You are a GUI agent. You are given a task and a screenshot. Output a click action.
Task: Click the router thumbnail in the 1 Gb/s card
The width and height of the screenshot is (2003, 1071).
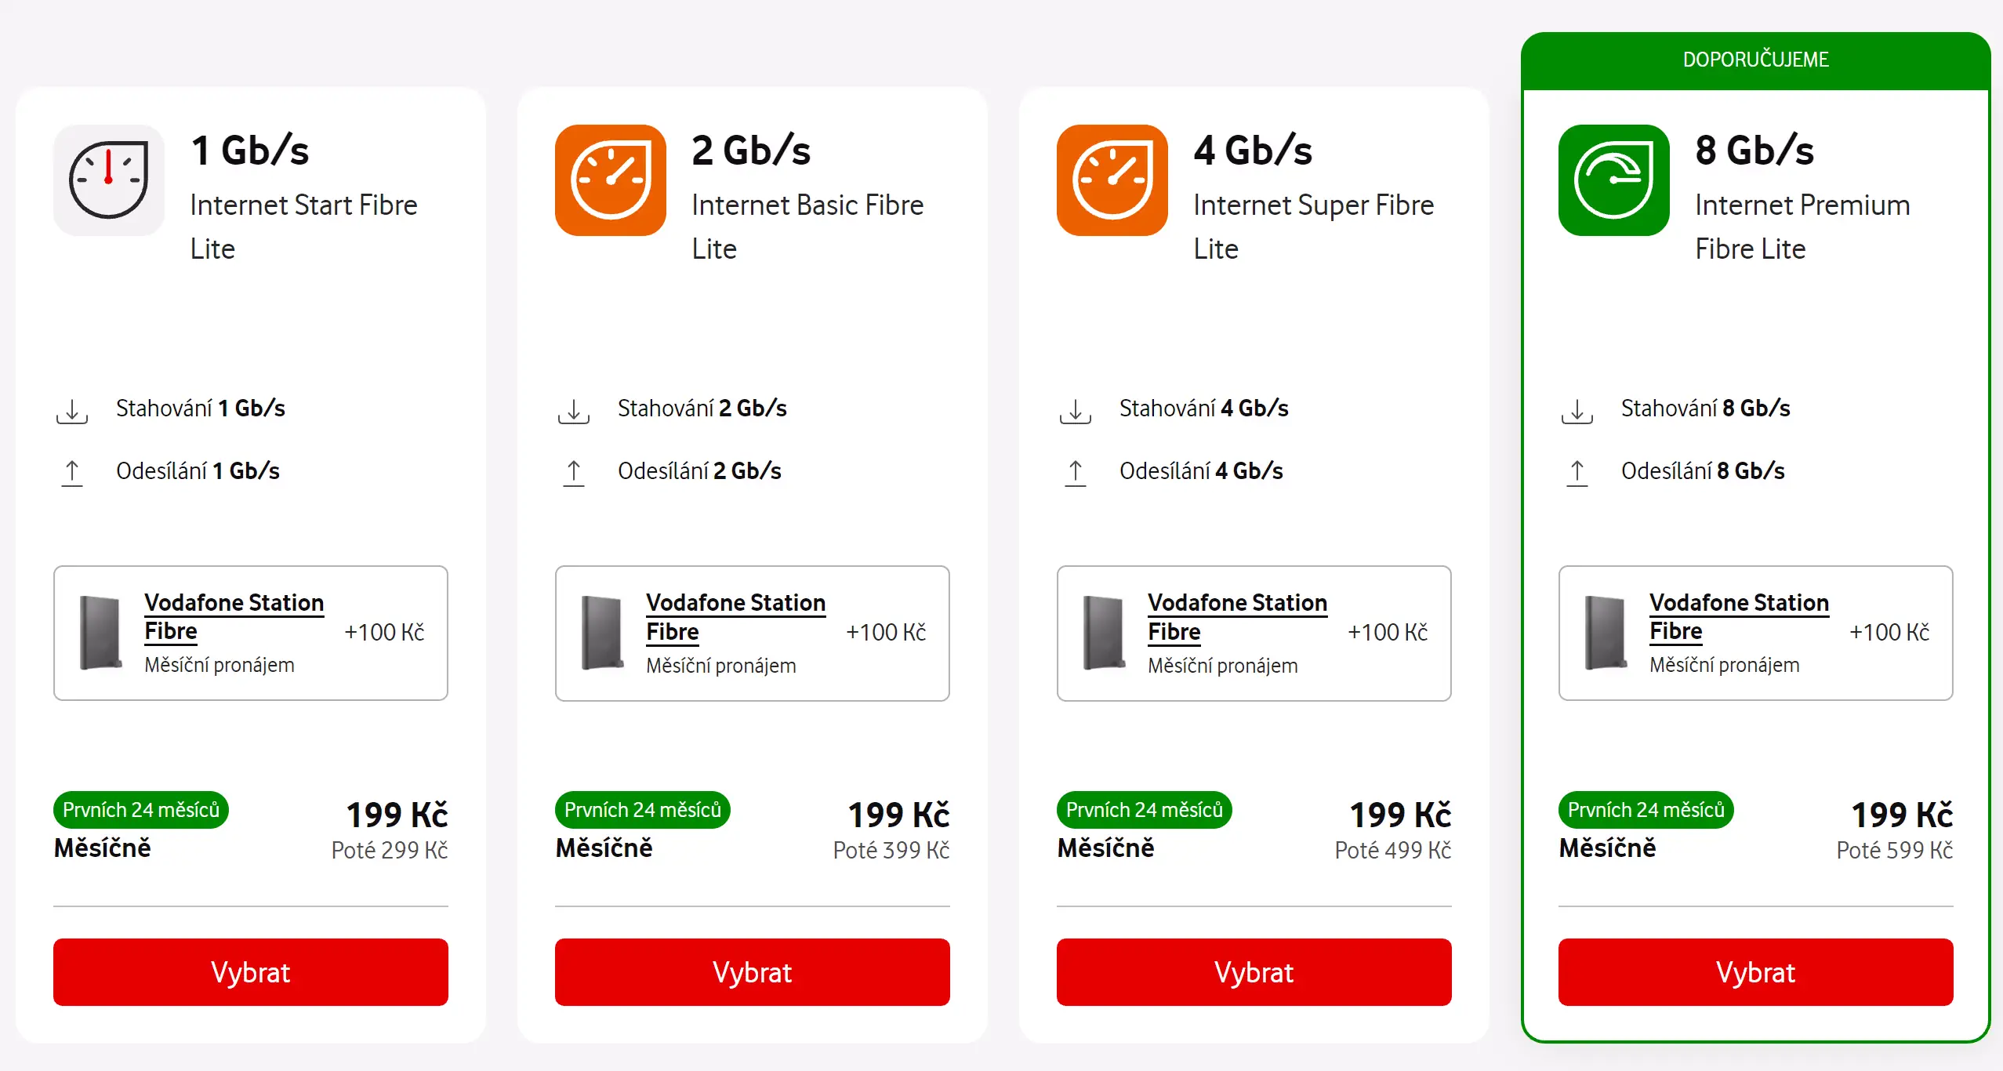[100, 633]
